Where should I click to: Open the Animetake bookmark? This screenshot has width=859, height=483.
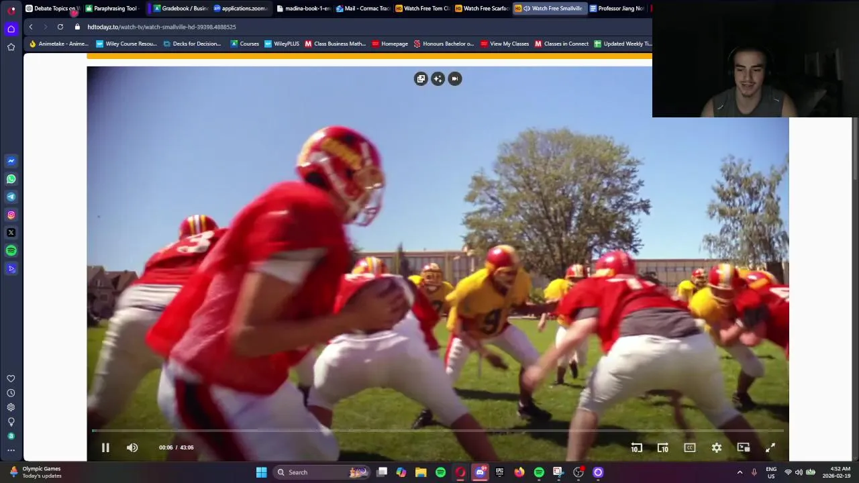(59, 44)
